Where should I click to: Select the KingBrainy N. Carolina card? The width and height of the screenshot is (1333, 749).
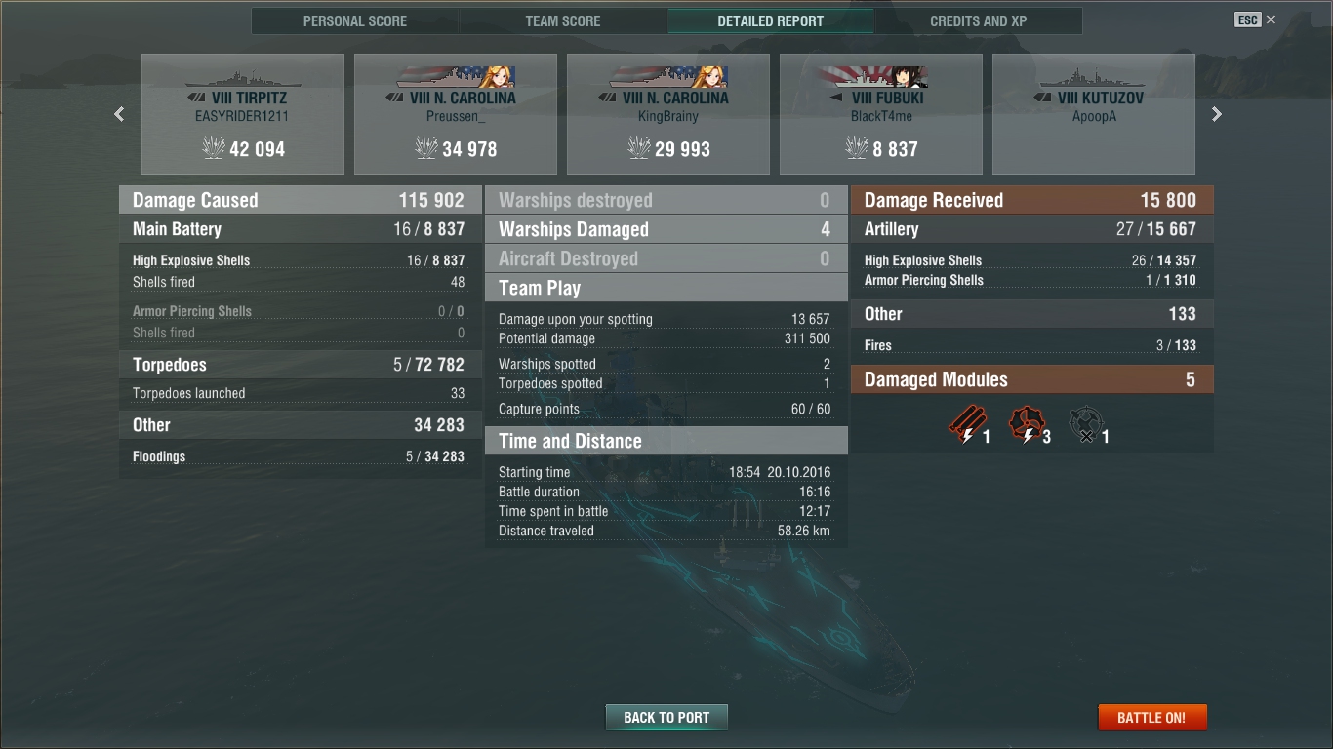(x=668, y=114)
